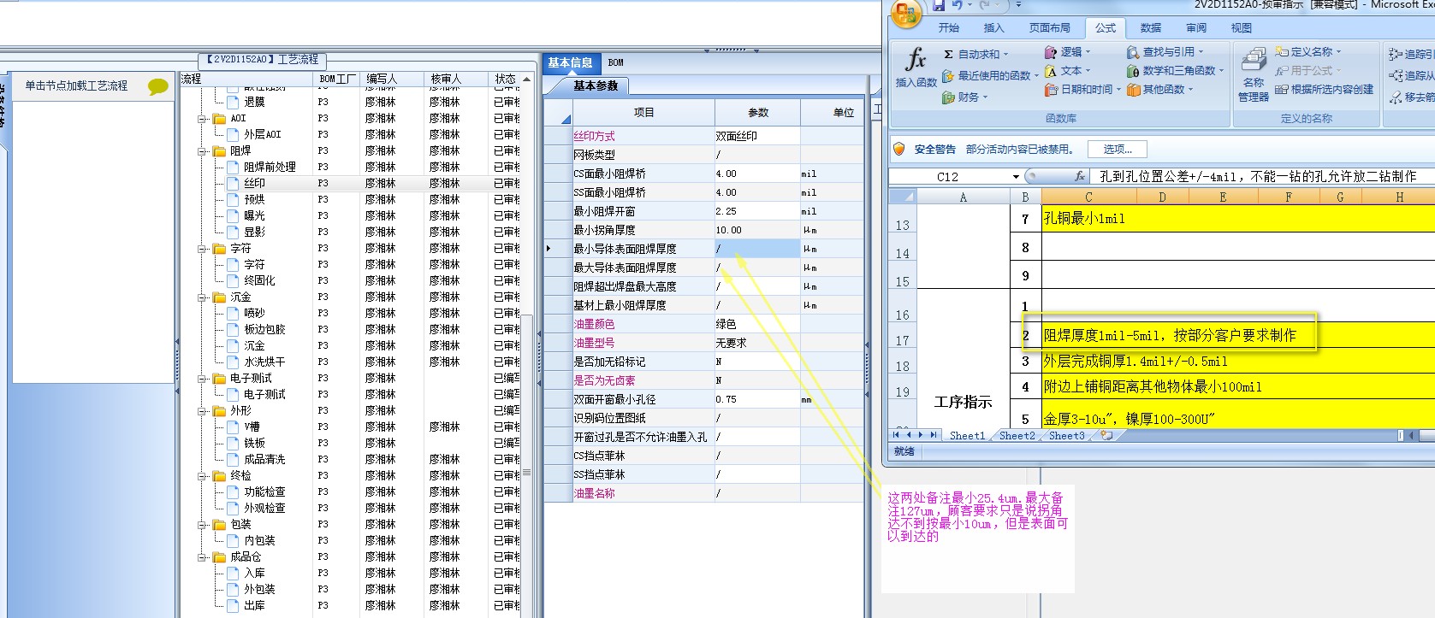Open More Functions (其他函数) menu
1435x618 pixels.
[x=1160, y=90]
